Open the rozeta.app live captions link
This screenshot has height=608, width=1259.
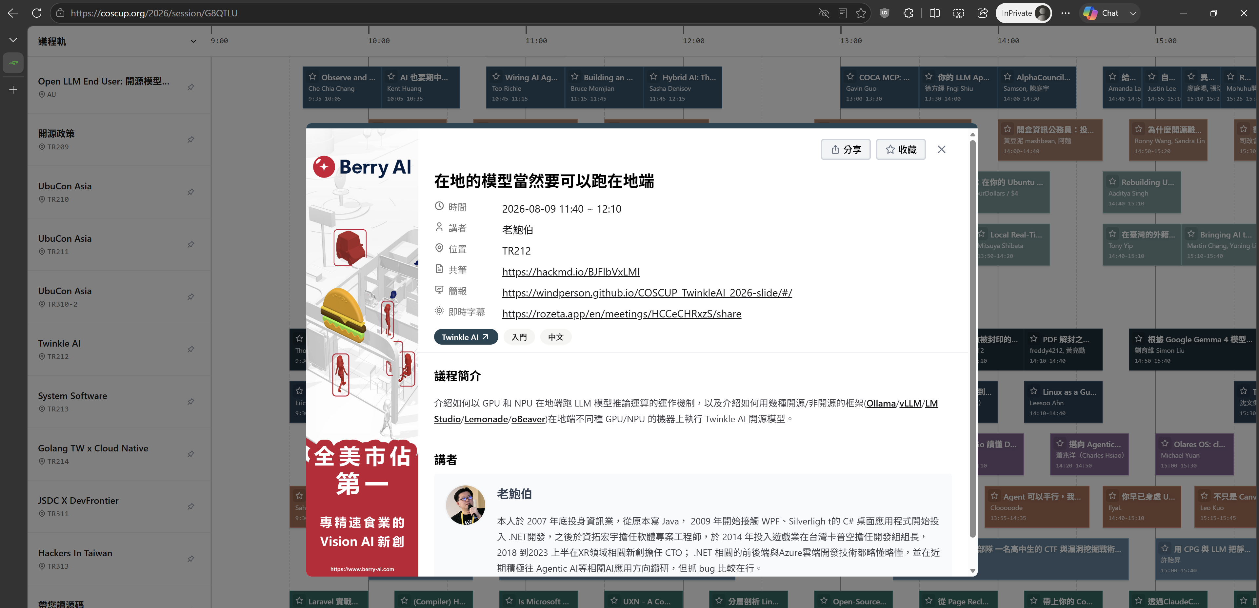(622, 313)
